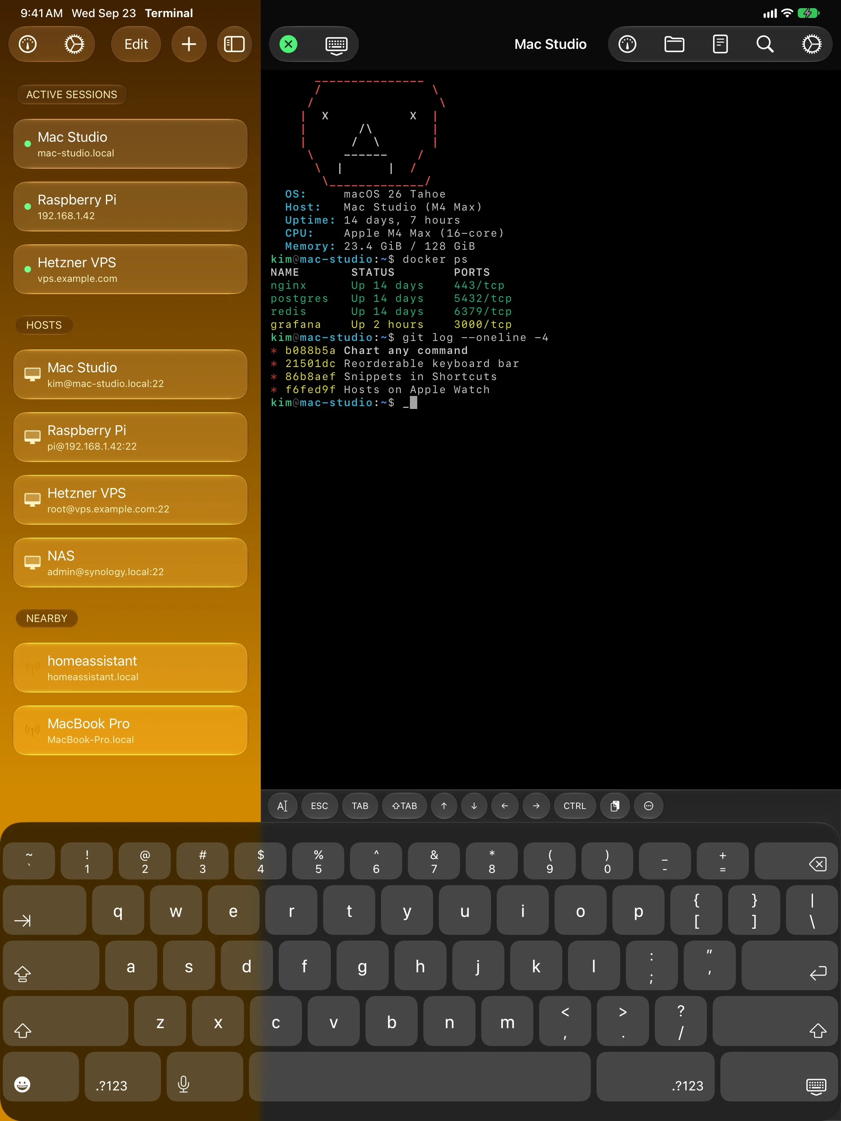Connect to Mac Studio host kim@mac-studio.local:22
Viewport: 841px width, 1121px height.
pos(130,374)
